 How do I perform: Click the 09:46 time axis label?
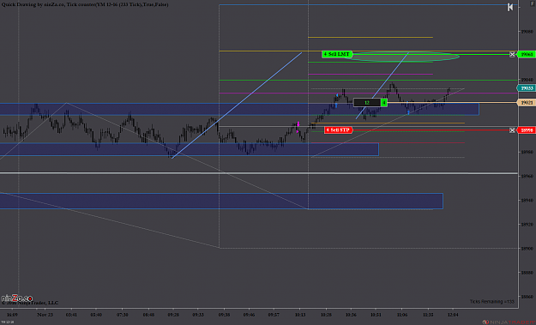coord(250,315)
